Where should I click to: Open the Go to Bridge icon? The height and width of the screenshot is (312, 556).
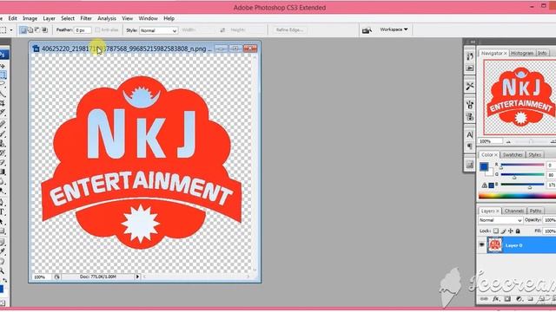coord(367,30)
